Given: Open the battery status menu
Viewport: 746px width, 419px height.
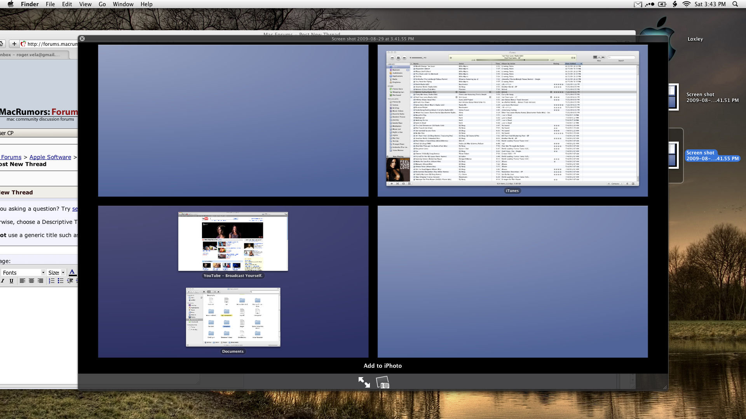Looking at the screenshot, I should [662, 4].
